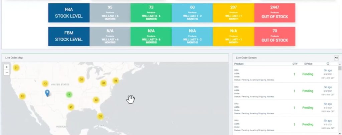Click the QTY column header

tap(295, 64)
